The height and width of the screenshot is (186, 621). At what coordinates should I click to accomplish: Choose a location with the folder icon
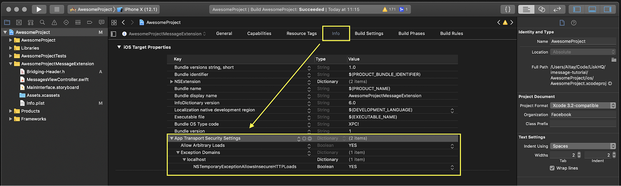614,60
